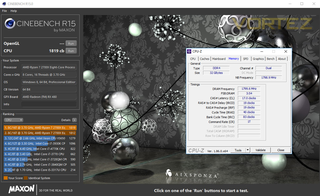Select the Ryzen 7 2700X ranking row scoring 1819
Viewport: 320px width, 196px height.
[40, 128]
